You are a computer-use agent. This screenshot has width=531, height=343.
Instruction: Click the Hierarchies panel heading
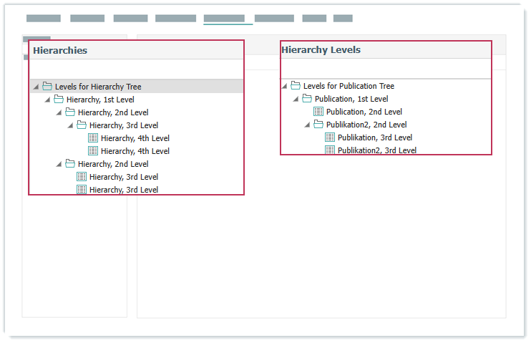coord(60,50)
